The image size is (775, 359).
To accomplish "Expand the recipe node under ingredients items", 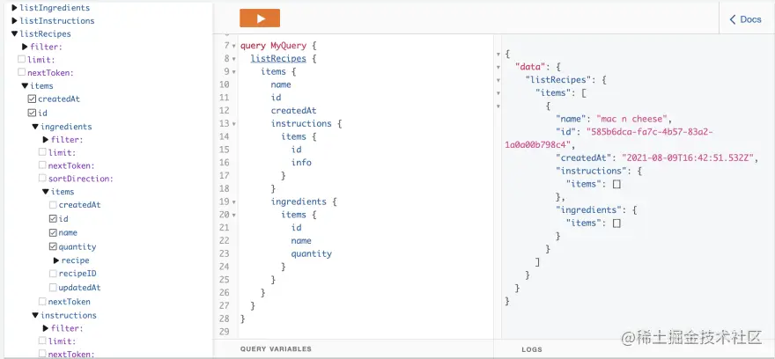I will [x=56, y=260].
